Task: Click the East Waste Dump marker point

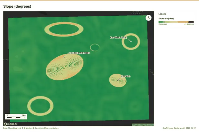Action: [x=131, y=41]
